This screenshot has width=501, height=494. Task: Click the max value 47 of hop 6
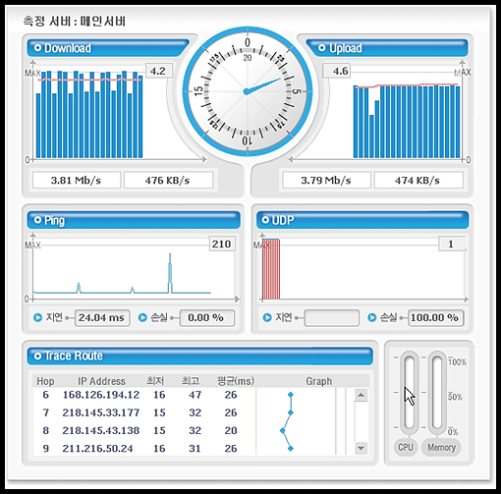tap(195, 395)
